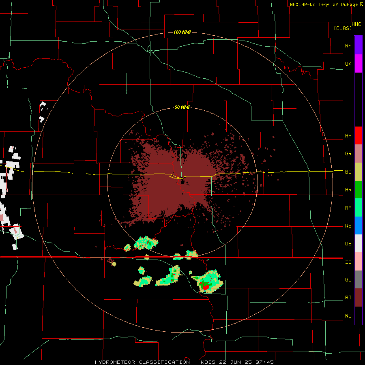The image size is (365, 365).
Task: Click the GC legend label
Action: 348,280
